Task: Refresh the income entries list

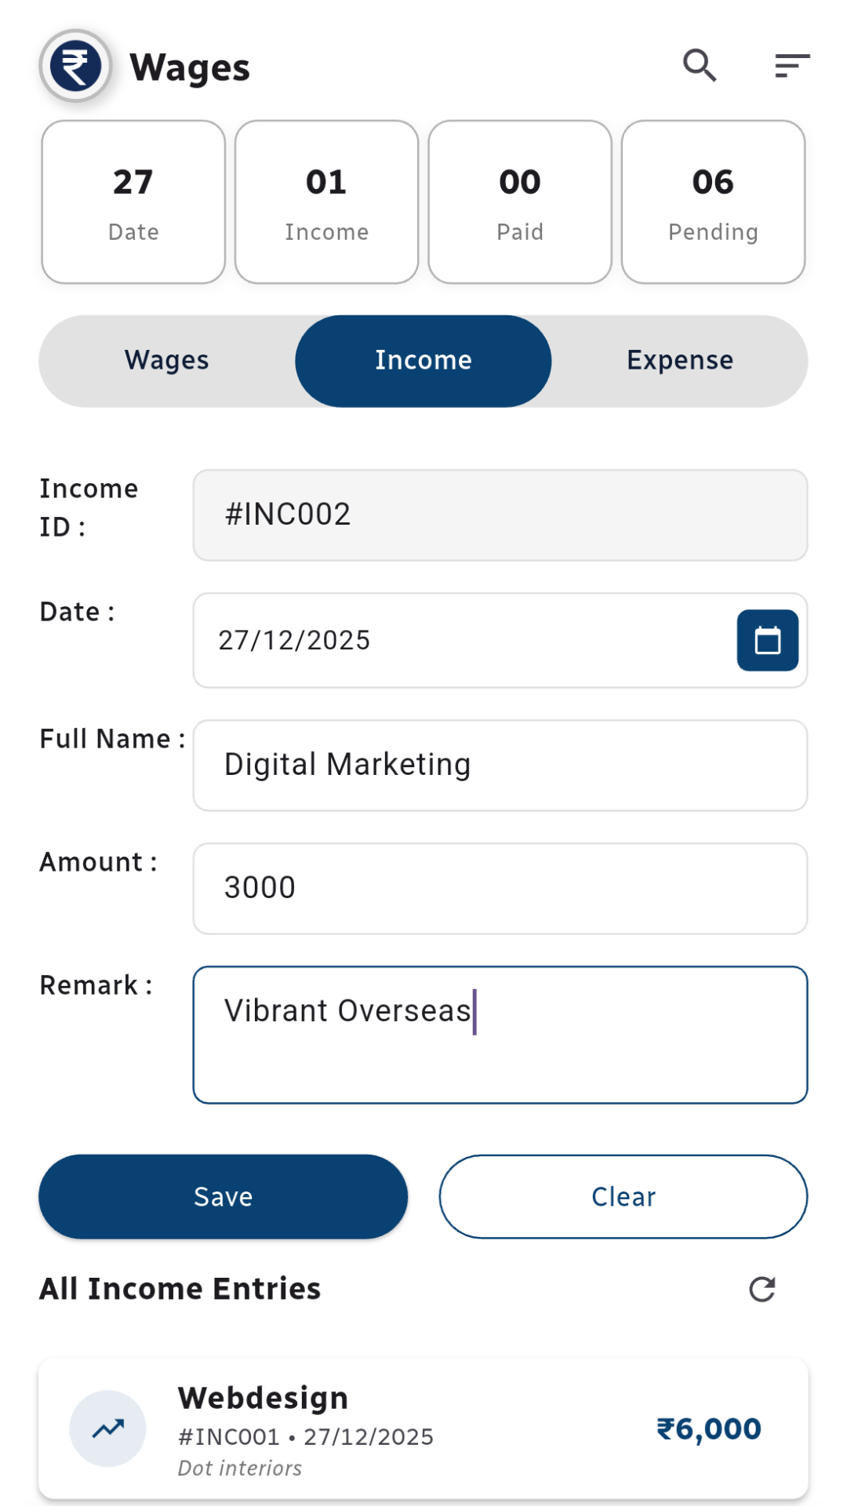Action: coord(762,1289)
